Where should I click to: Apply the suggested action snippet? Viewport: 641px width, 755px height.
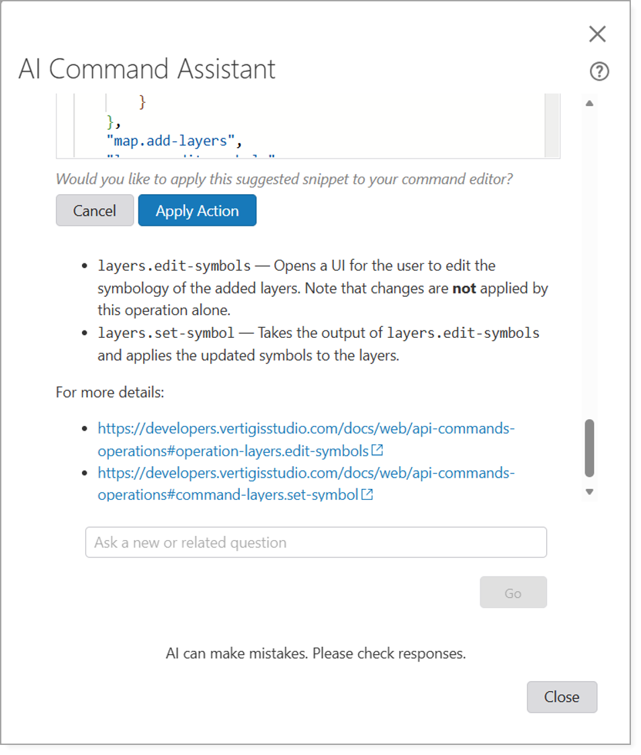[x=197, y=210]
